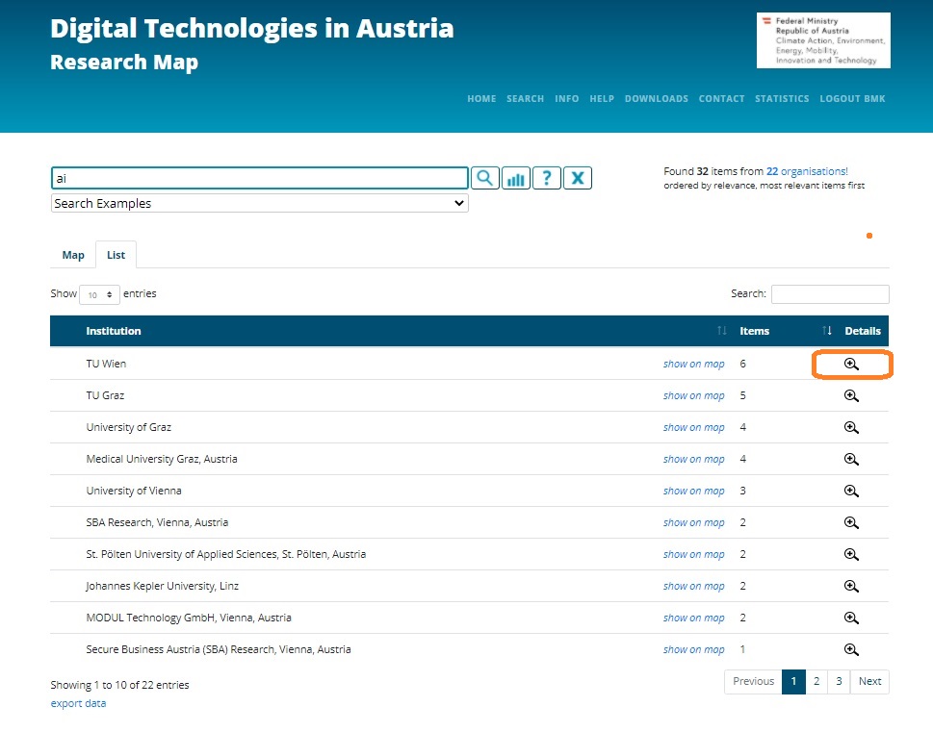Open details for Medical University Graz
Screen dimensions: 933x732
click(x=851, y=459)
